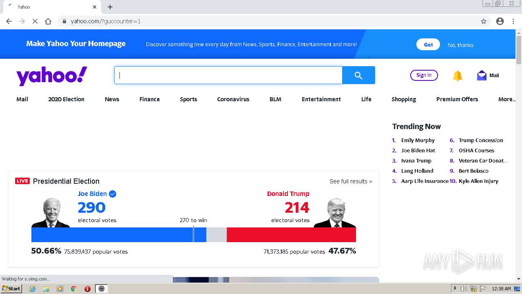Click the red electoral vote bar
The image size is (522, 294).
tap(291, 235)
